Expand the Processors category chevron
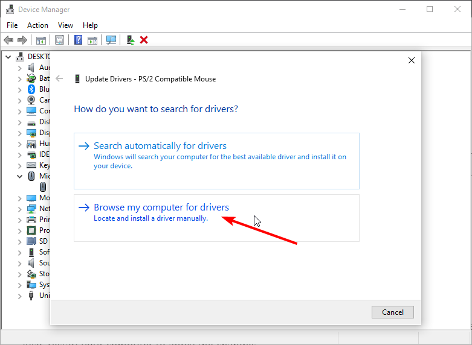This screenshot has width=472, height=345. (x=19, y=231)
